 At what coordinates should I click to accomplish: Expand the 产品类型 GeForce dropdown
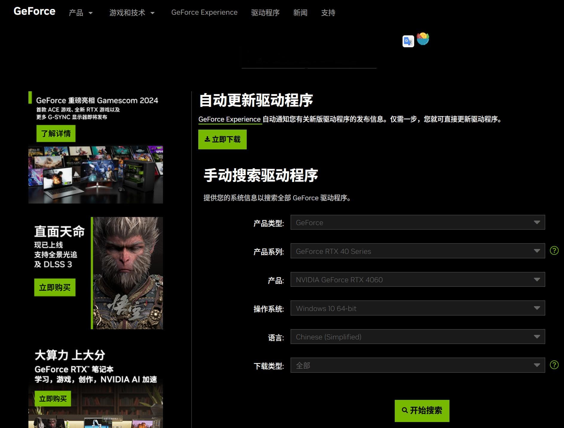tap(417, 222)
